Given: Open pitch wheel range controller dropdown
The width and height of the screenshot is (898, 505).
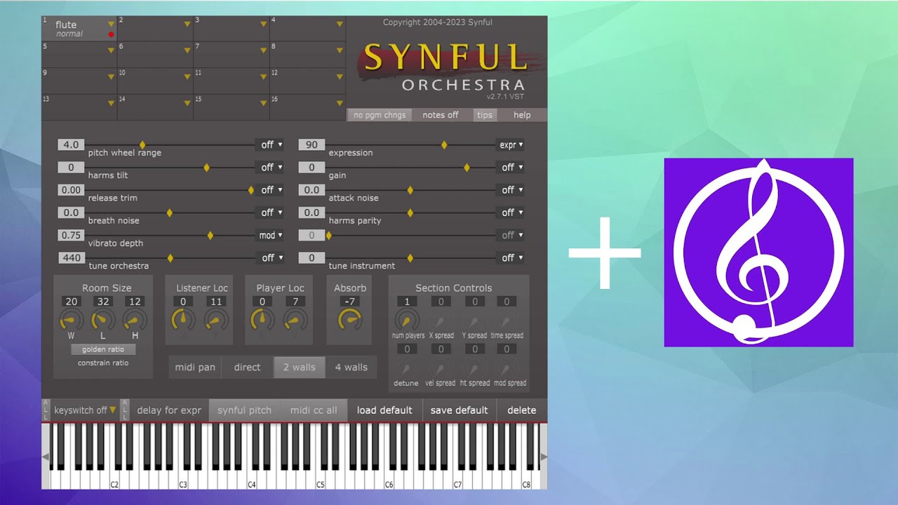Looking at the screenshot, I should pyautogui.click(x=271, y=144).
